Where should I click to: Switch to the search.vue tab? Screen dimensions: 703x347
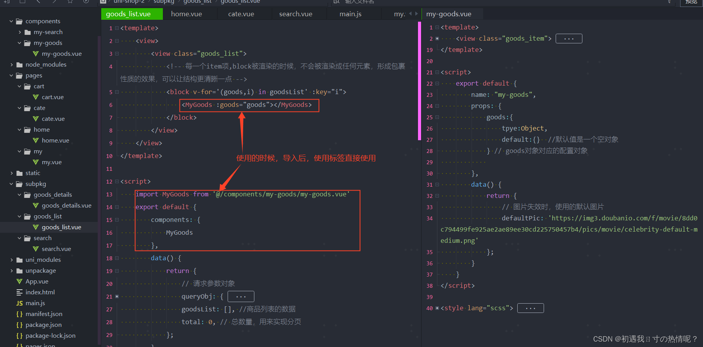(296, 14)
